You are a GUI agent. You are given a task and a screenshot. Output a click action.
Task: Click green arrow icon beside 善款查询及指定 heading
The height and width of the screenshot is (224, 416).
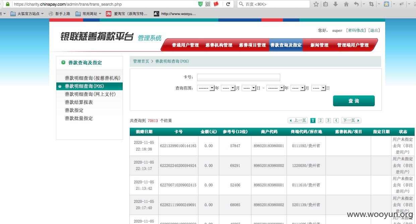click(x=63, y=62)
